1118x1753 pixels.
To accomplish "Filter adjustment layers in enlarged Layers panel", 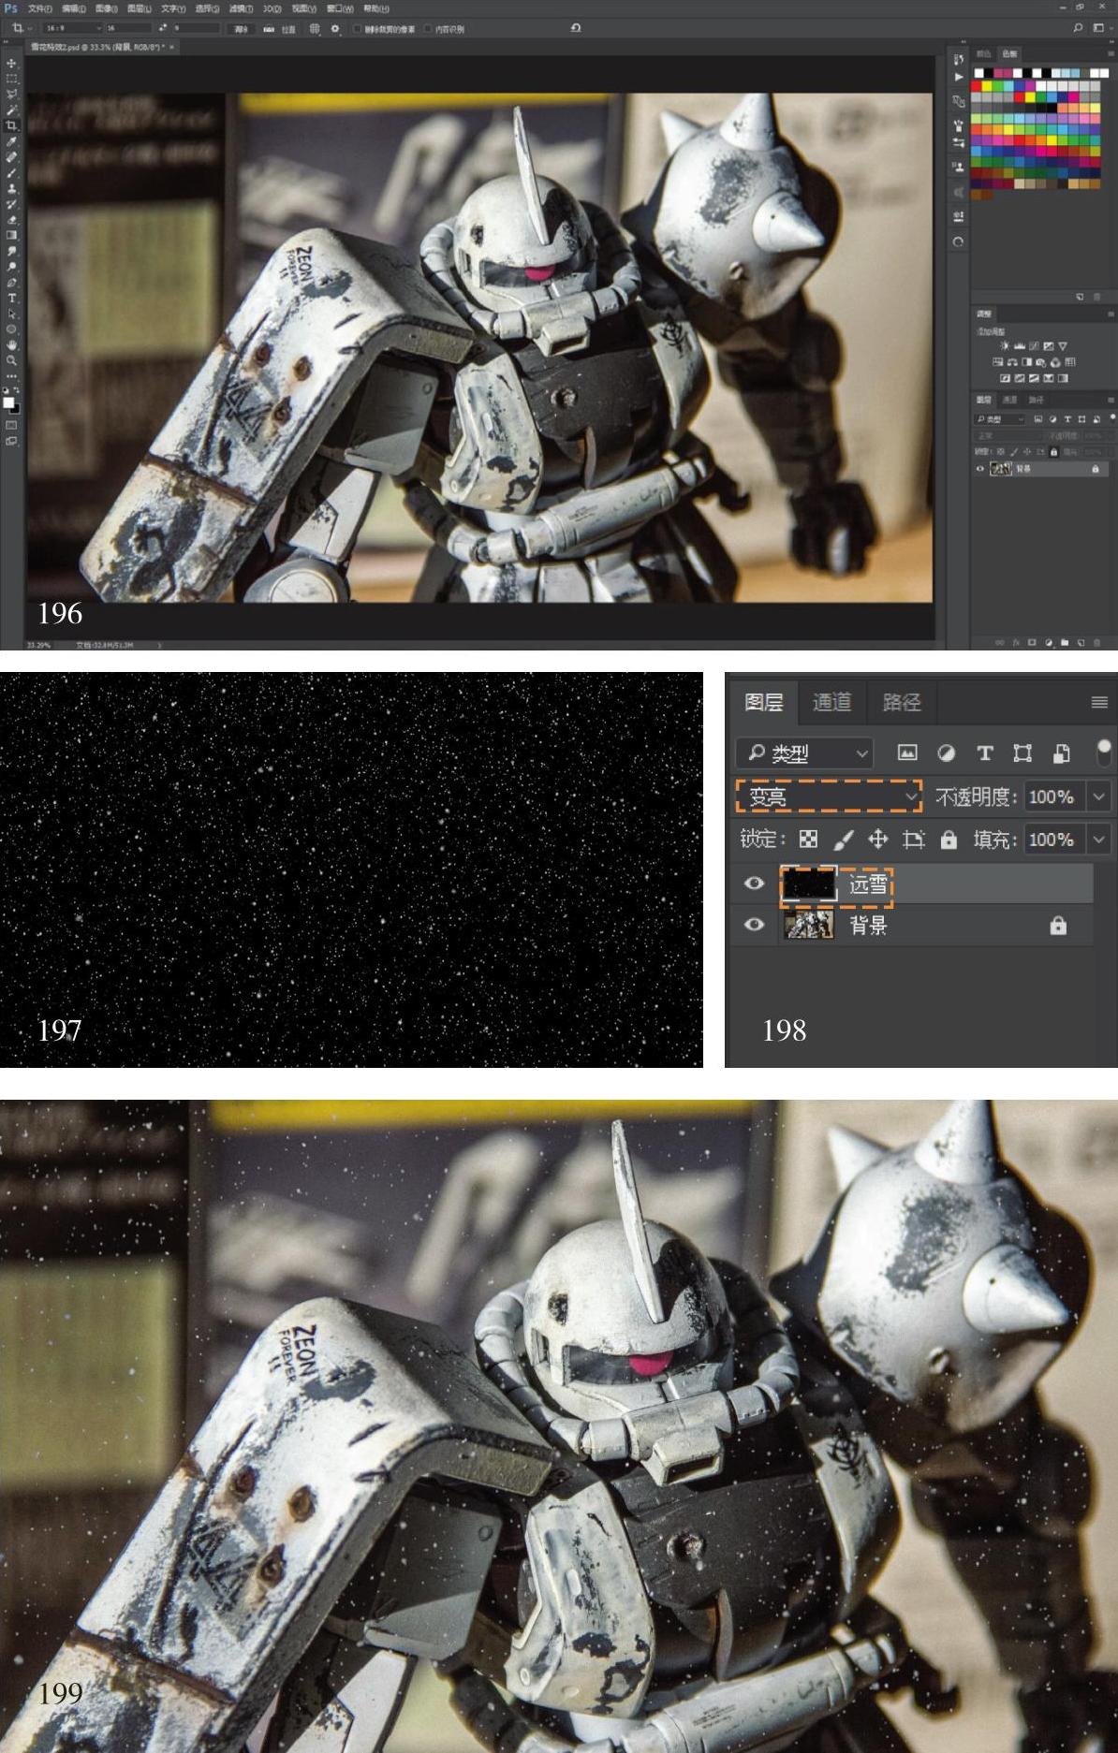I will [946, 752].
